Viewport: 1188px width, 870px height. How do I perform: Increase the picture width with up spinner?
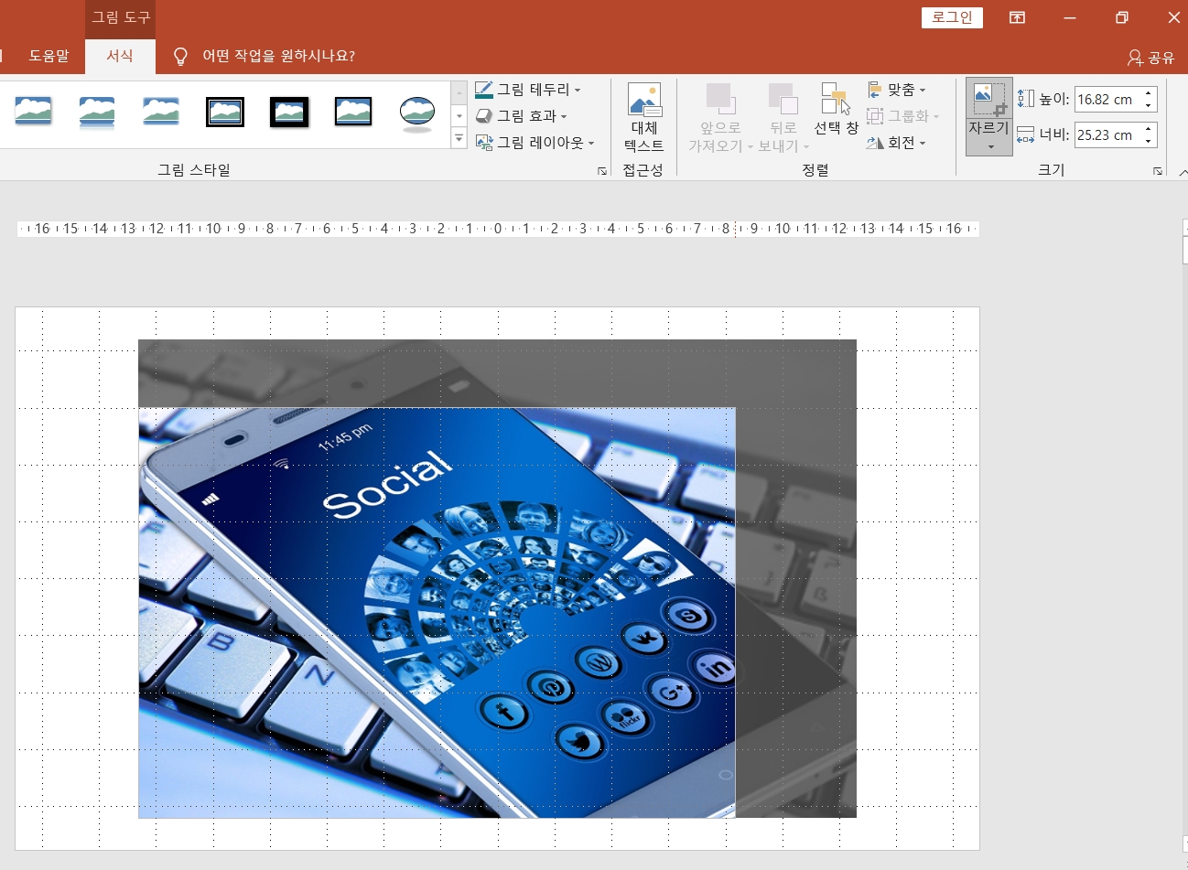coord(1149,128)
